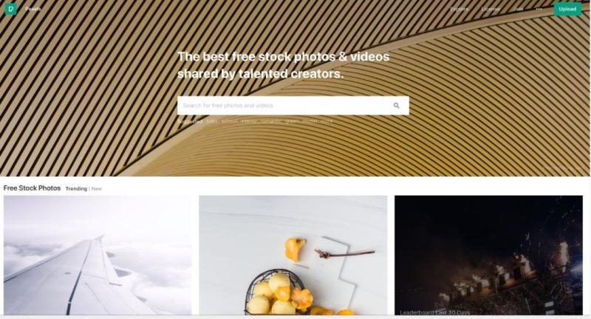The height and width of the screenshot is (319, 591).
Task: Open the airplane wing photo
Action: (98, 255)
